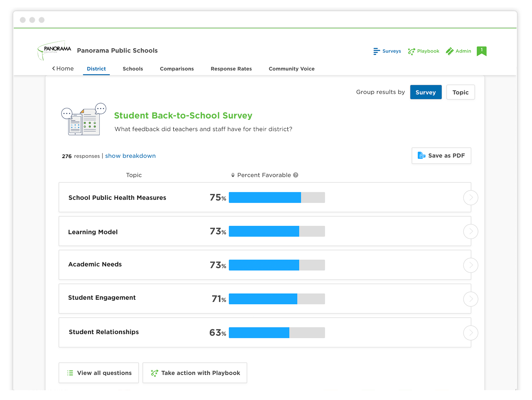The width and height of the screenshot is (532, 400).
Task: Open the green notification bookmark showing 1
Action: tap(481, 51)
